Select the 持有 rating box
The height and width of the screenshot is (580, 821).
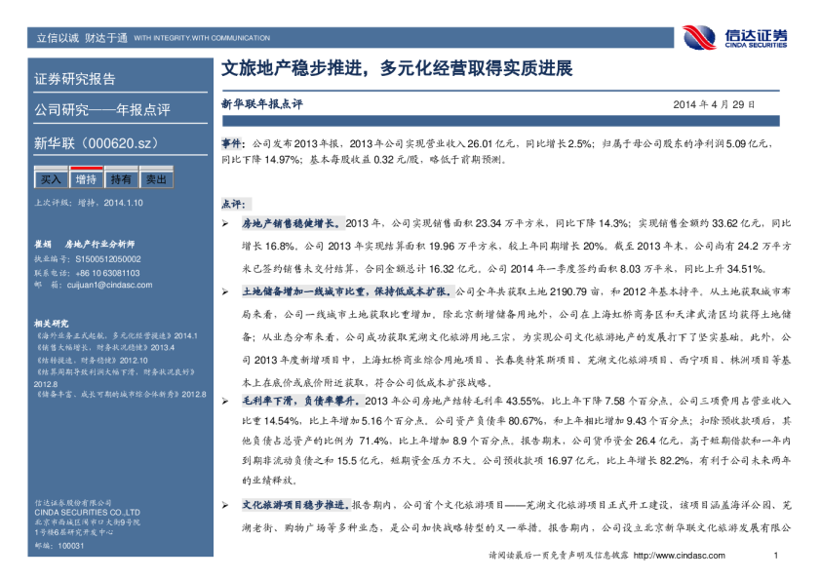point(121,179)
